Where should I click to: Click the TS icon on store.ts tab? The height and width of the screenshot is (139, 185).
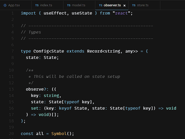click(x=134, y=5)
